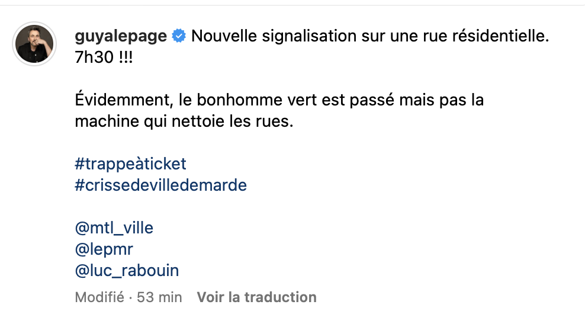Visit the @mtl_ville mention
585x327 pixels.
(114, 227)
